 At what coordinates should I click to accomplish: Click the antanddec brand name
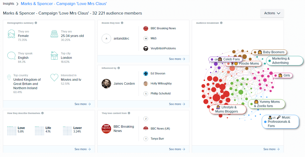[121, 39]
